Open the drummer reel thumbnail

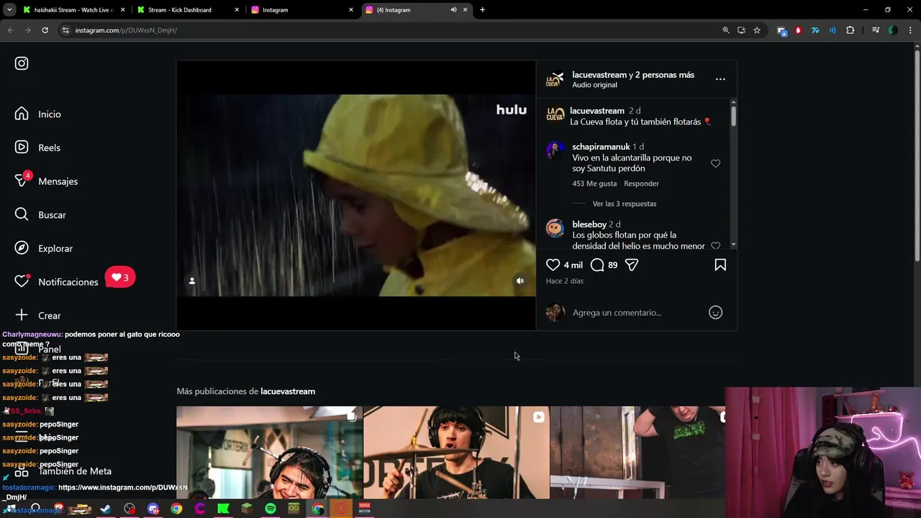456,453
